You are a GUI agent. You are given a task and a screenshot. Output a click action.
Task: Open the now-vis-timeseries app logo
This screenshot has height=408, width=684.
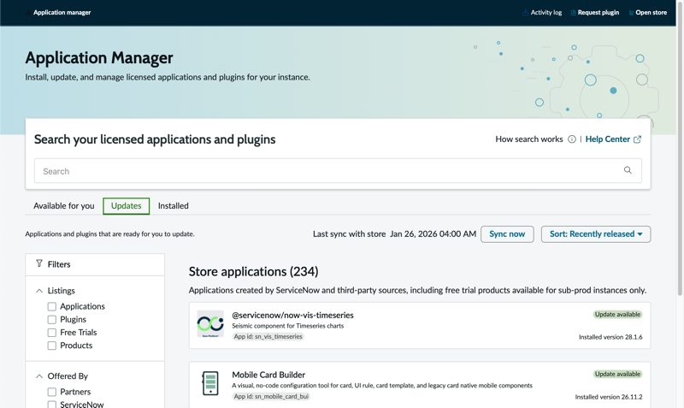(x=210, y=324)
